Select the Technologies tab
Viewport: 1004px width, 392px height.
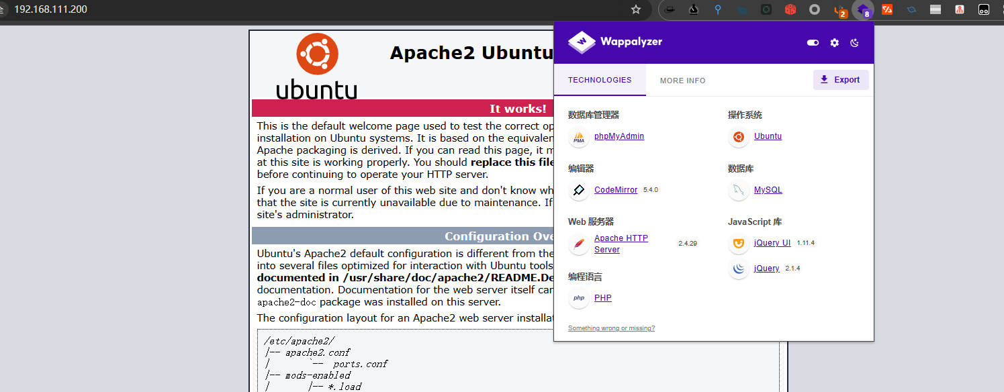pyautogui.click(x=600, y=80)
